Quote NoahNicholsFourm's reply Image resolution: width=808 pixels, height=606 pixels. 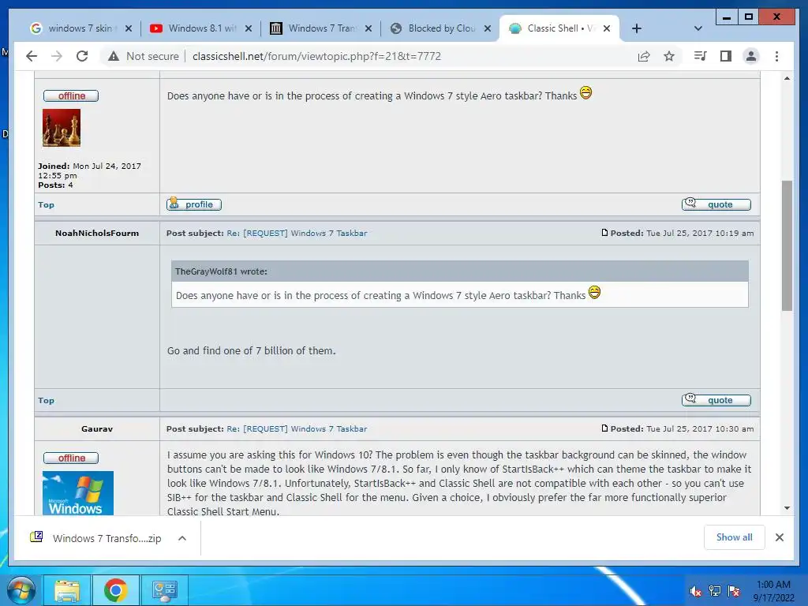pyautogui.click(x=716, y=400)
